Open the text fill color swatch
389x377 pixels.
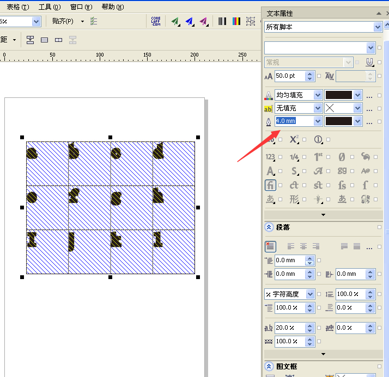coord(343,95)
